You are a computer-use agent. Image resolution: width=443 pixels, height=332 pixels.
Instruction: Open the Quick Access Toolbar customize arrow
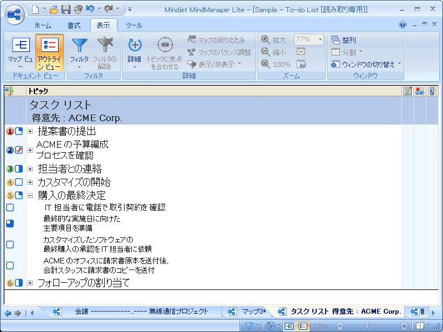[130, 9]
